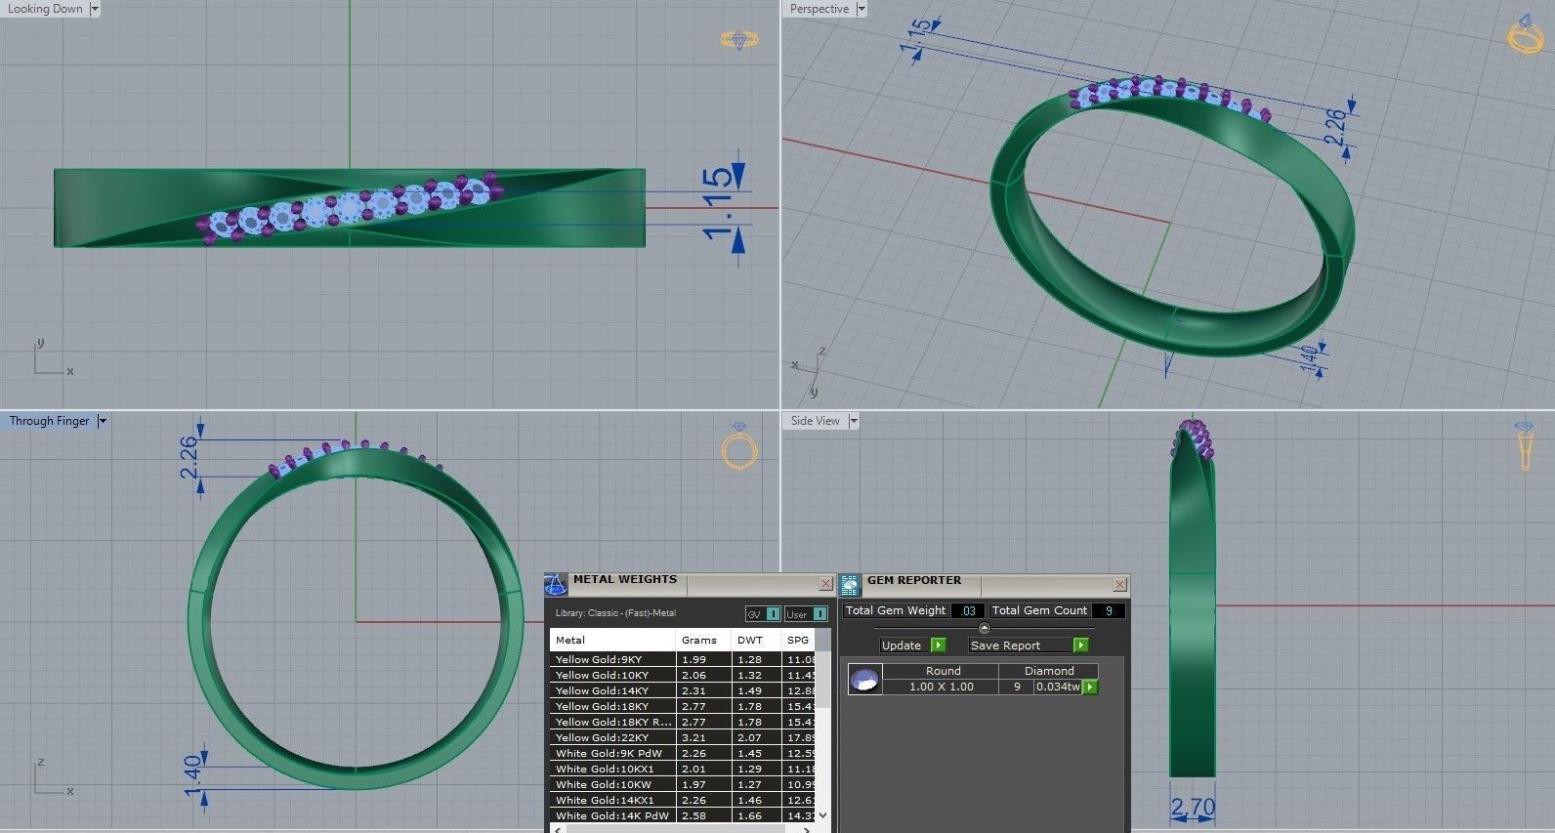Close the Metal Weights panel
Screen dimensions: 1555x833
pyautogui.click(x=825, y=584)
